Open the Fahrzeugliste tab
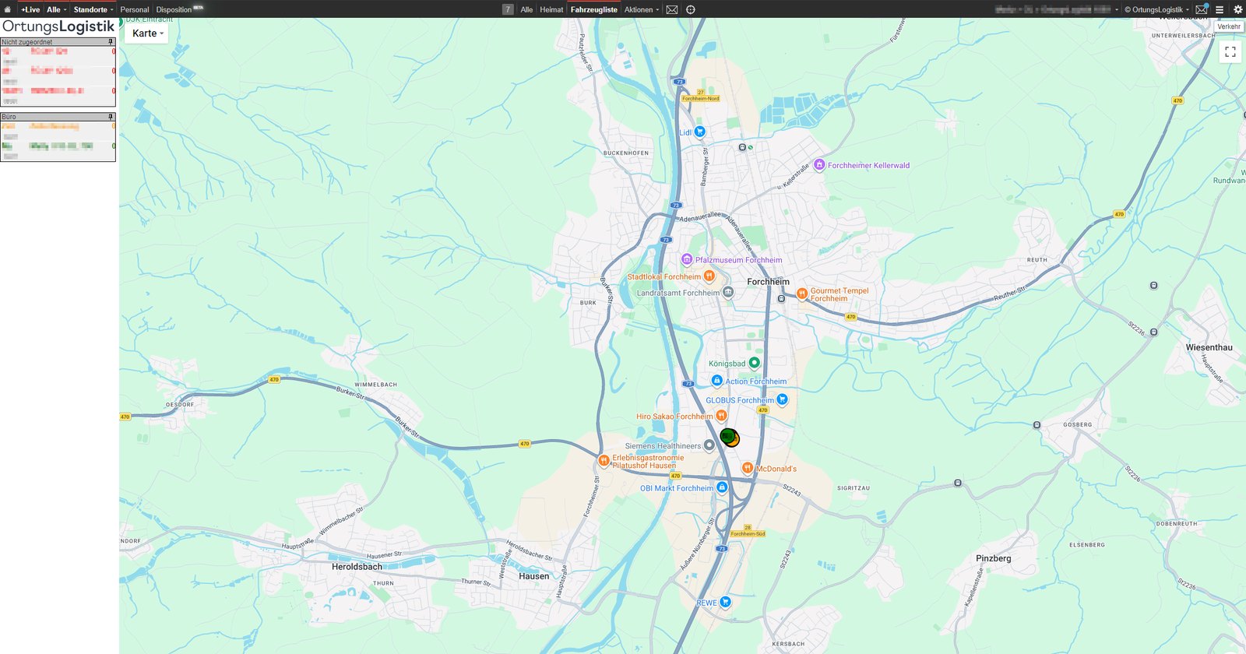Screen dimensions: 1246x654 pos(593,9)
